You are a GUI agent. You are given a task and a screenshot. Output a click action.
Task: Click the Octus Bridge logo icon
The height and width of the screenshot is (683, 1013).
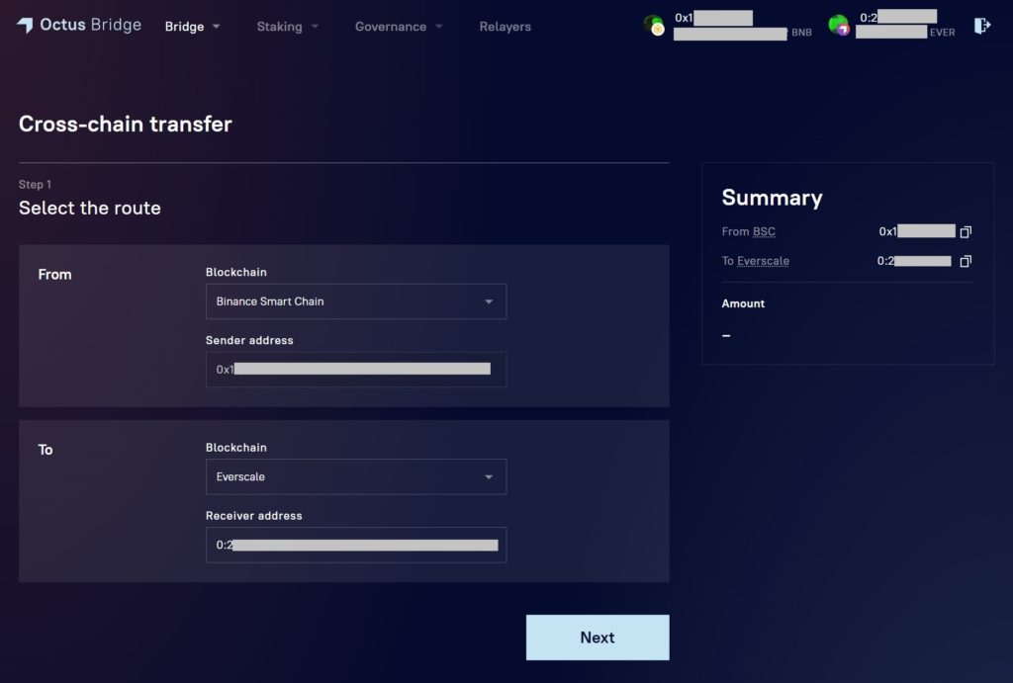(x=25, y=26)
